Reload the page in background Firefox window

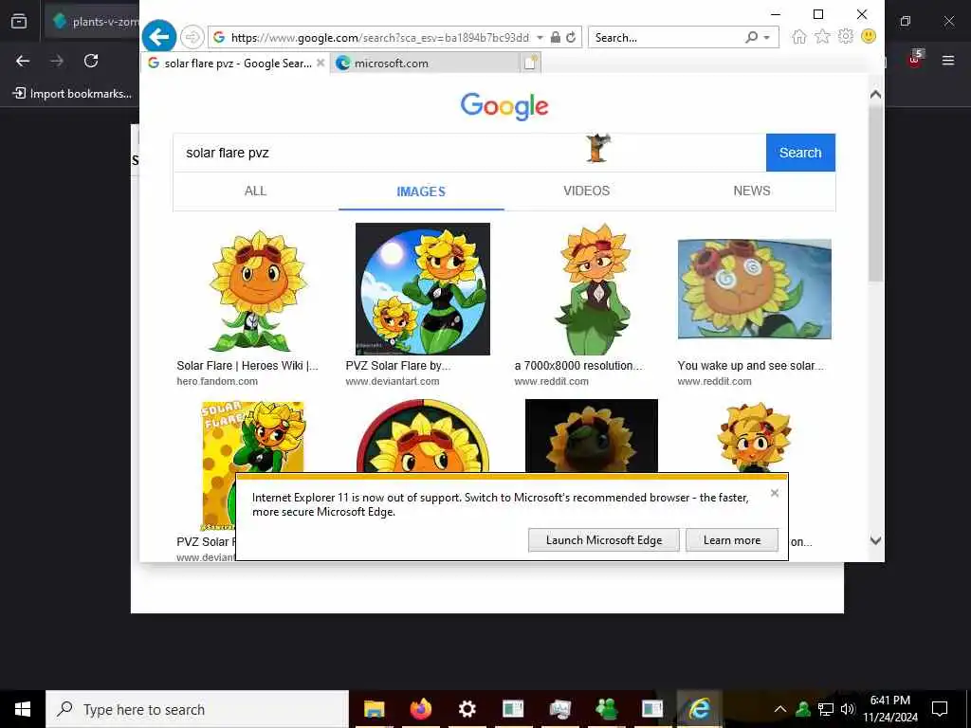(91, 61)
